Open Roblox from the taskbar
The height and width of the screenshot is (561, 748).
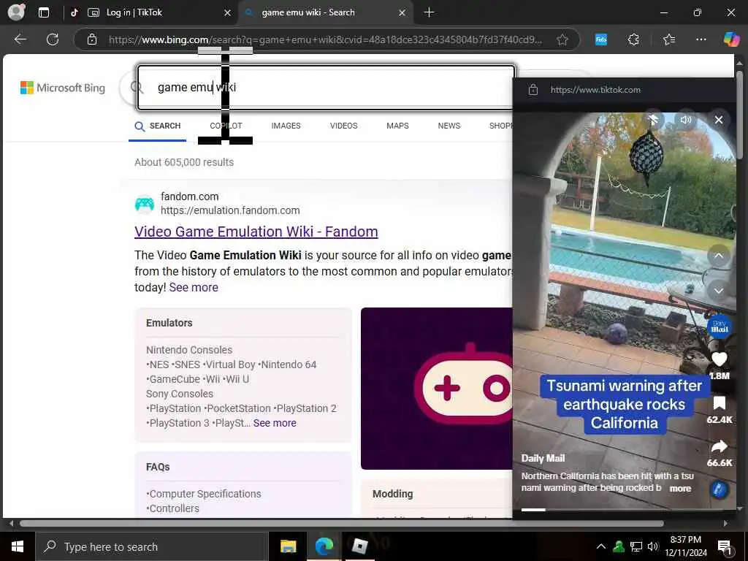tap(359, 546)
